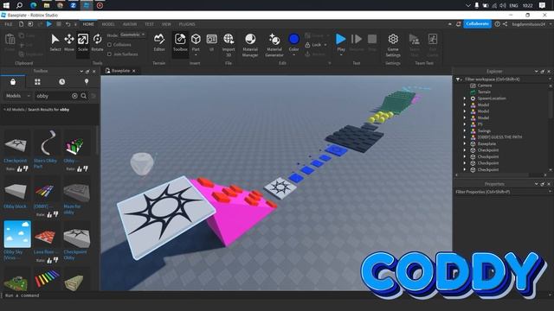The image size is (554, 311).
Task: Open the FILE menu
Action: click(x=9, y=24)
